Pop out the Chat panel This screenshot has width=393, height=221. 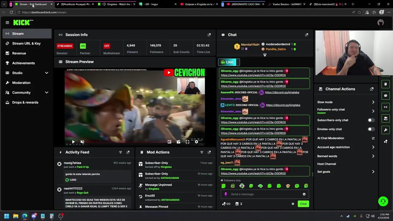306,35
